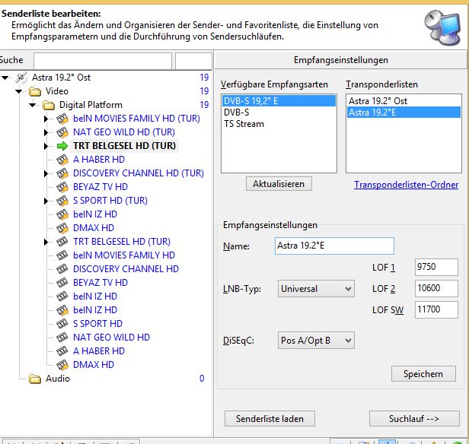
Task: Click the channel icon of DISCOVERY CHANNEL HD (TUR)
Action: [62, 173]
